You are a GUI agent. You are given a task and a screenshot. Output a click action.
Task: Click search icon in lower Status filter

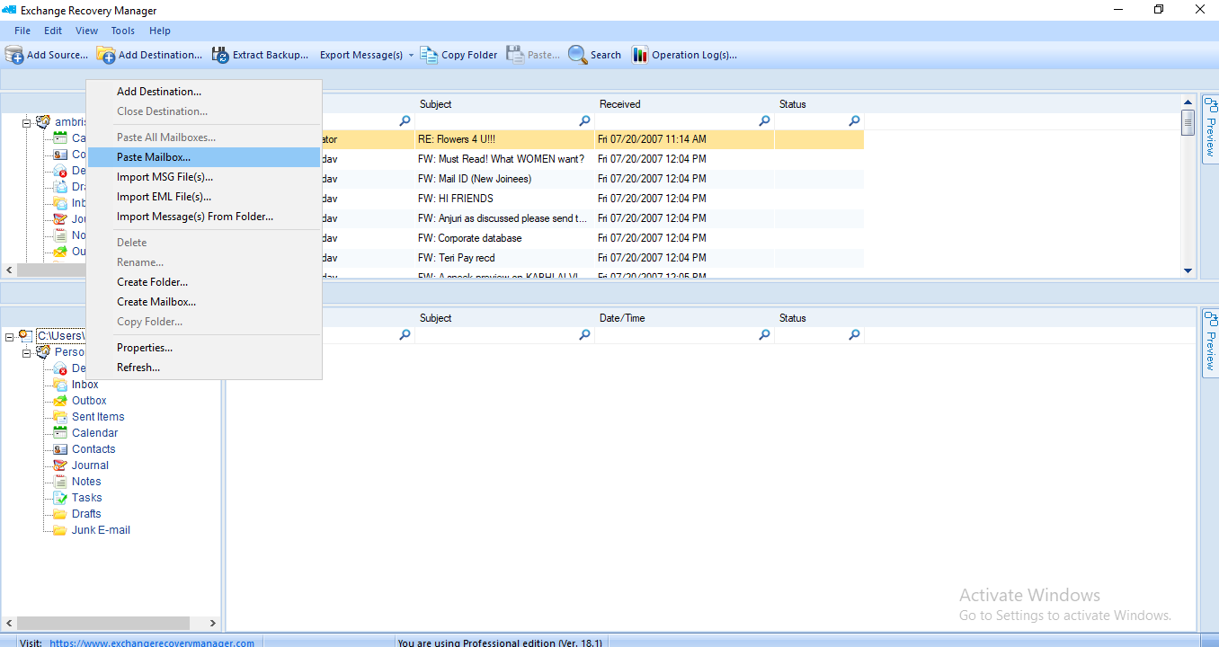pos(854,334)
